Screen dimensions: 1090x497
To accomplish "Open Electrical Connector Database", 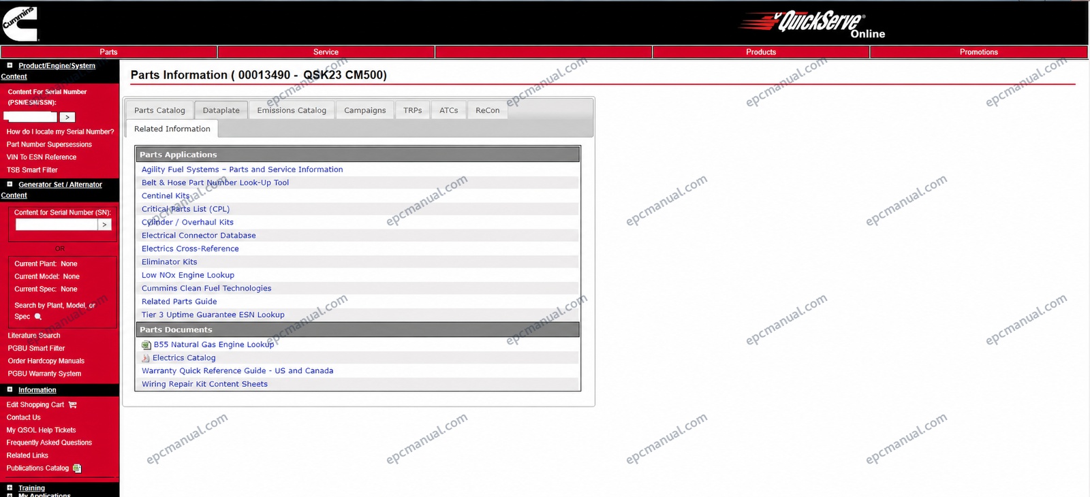I will click(x=199, y=236).
